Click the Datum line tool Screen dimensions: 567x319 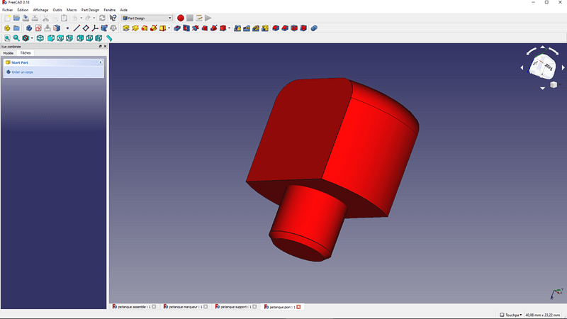(77, 28)
